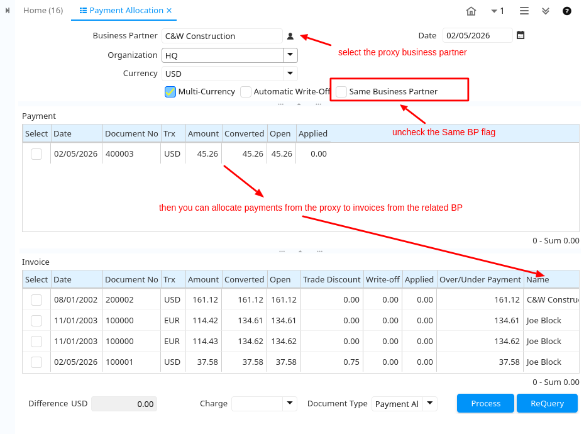Image resolution: width=584 pixels, height=434 pixels.
Task: Open the hamburger menu icon
Action: pos(524,11)
